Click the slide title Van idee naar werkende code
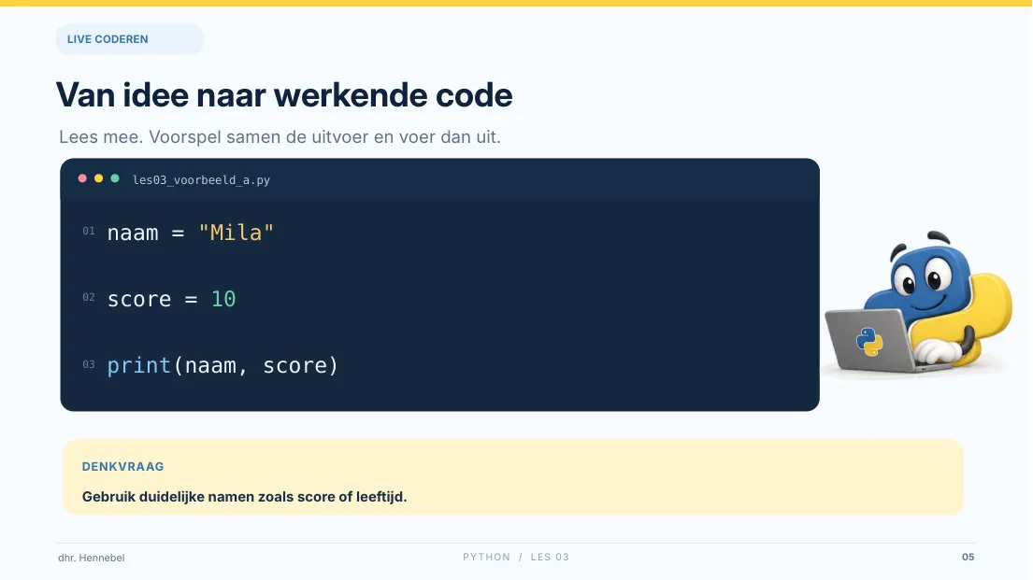This screenshot has height=580, width=1033. pos(284,95)
